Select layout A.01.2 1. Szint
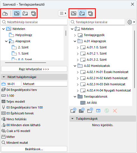Image resolution: width=137 pixels, height=153 pixels. tap(97, 53)
